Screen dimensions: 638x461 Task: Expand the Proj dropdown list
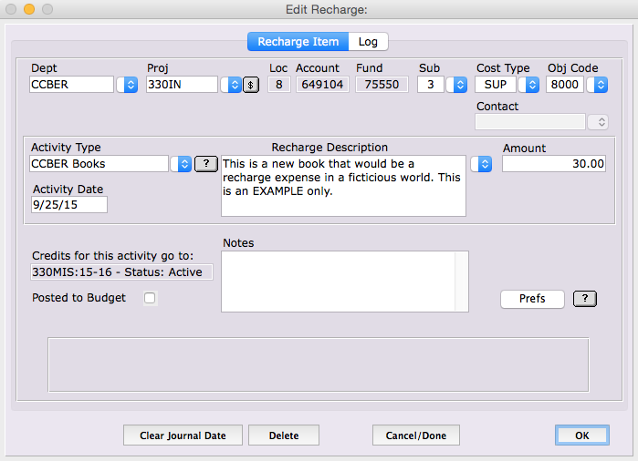coord(232,85)
